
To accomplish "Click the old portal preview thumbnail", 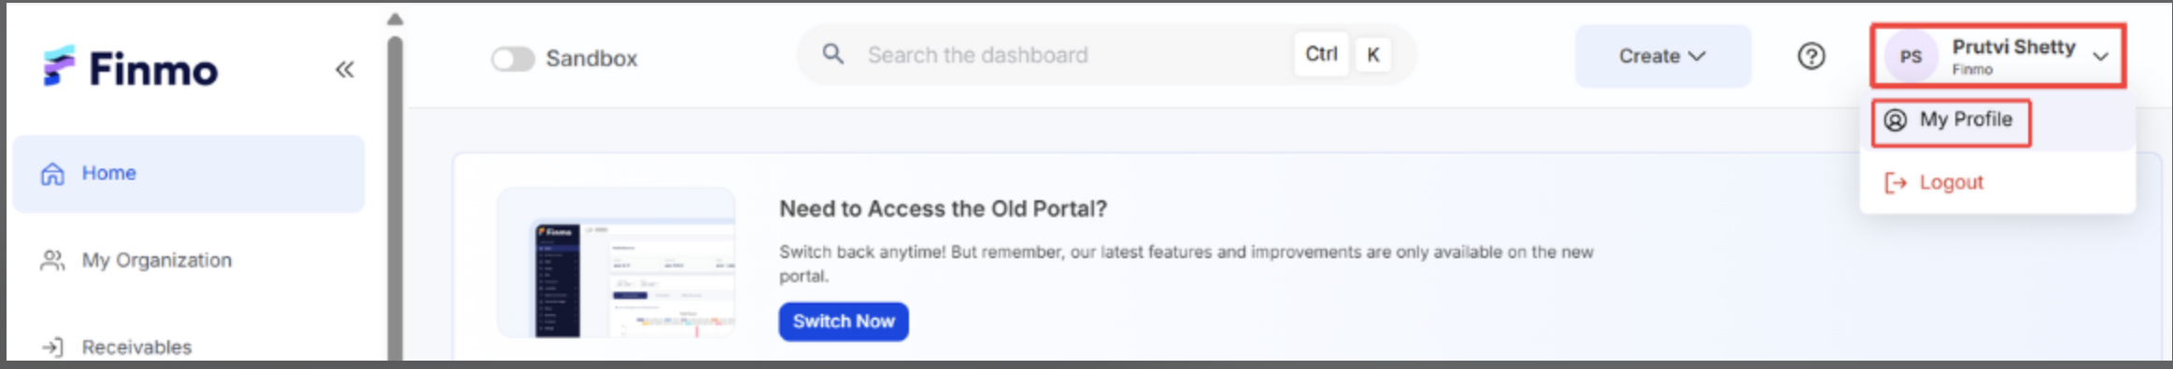I will pyautogui.click(x=617, y=263).
